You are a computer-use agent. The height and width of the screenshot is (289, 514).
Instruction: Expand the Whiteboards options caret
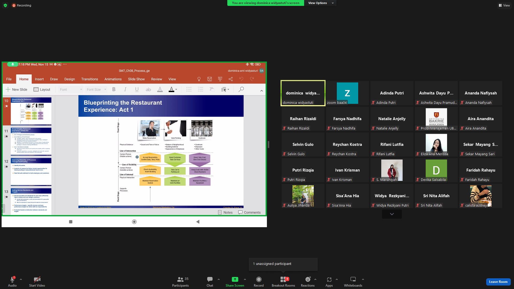(363, 279)
